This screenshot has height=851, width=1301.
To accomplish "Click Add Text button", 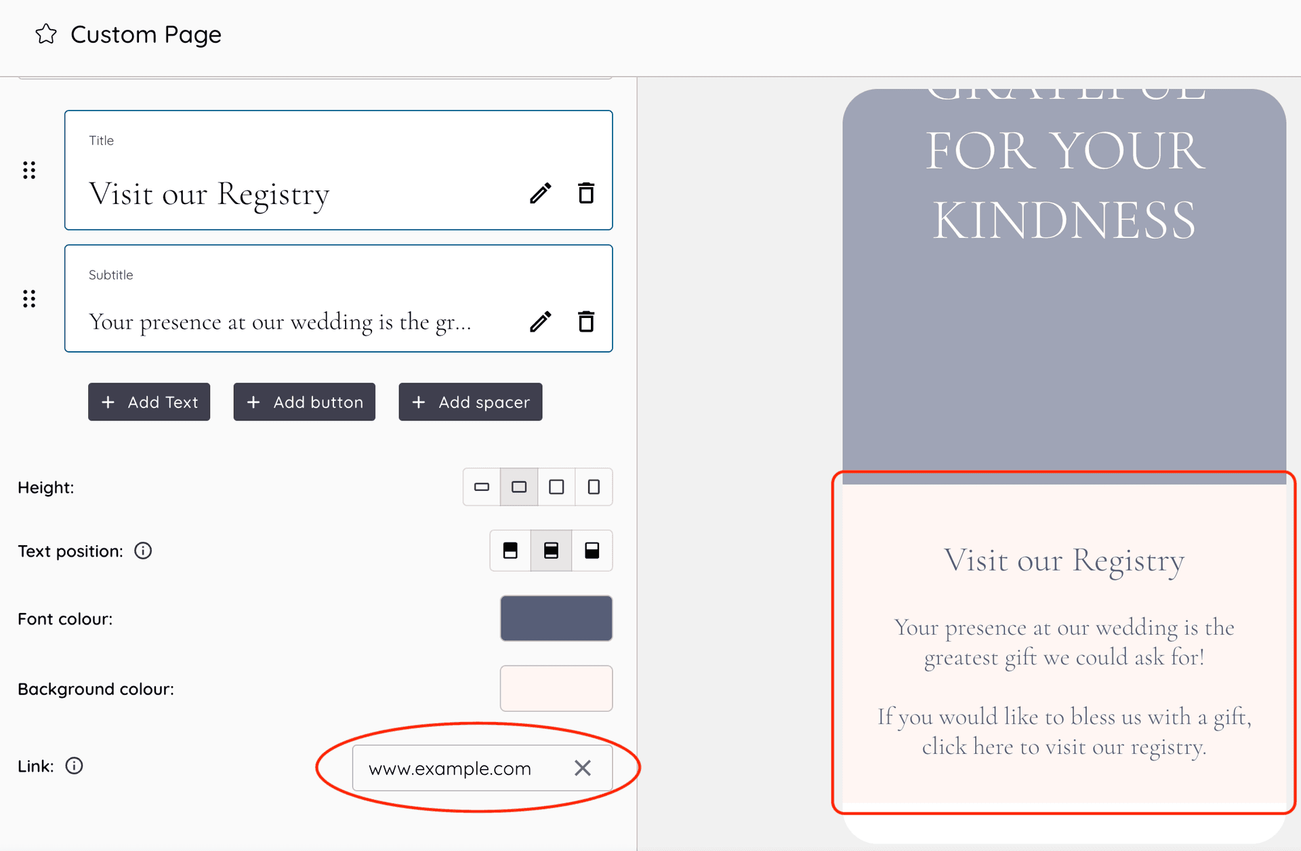I will coord(150,401).
